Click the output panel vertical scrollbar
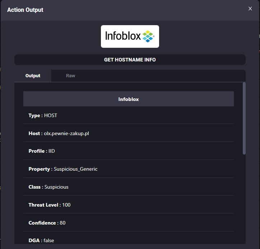 244,118
